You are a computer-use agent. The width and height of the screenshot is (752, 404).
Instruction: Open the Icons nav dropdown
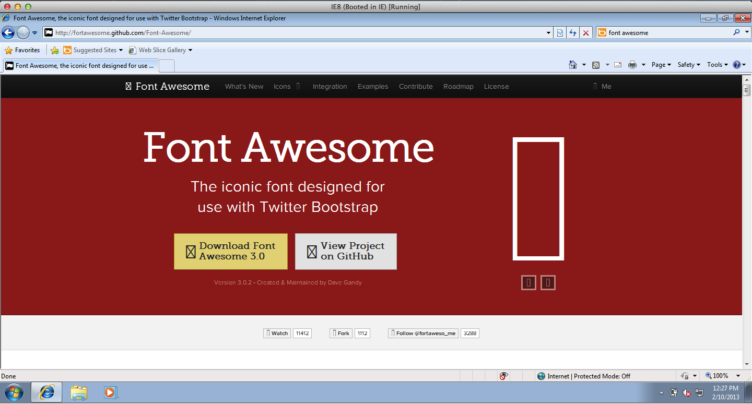click(x=287, y=87)
